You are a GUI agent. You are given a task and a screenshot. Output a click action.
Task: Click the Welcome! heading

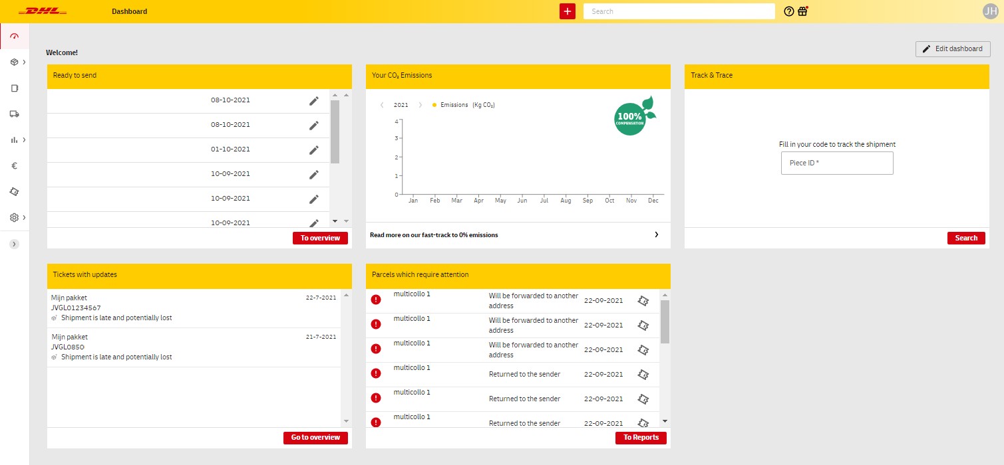[x=62, y=52]
